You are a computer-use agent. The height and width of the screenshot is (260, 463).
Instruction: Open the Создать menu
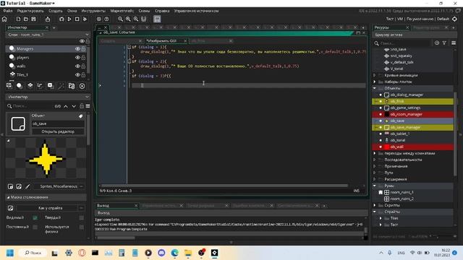click(56, 11)
